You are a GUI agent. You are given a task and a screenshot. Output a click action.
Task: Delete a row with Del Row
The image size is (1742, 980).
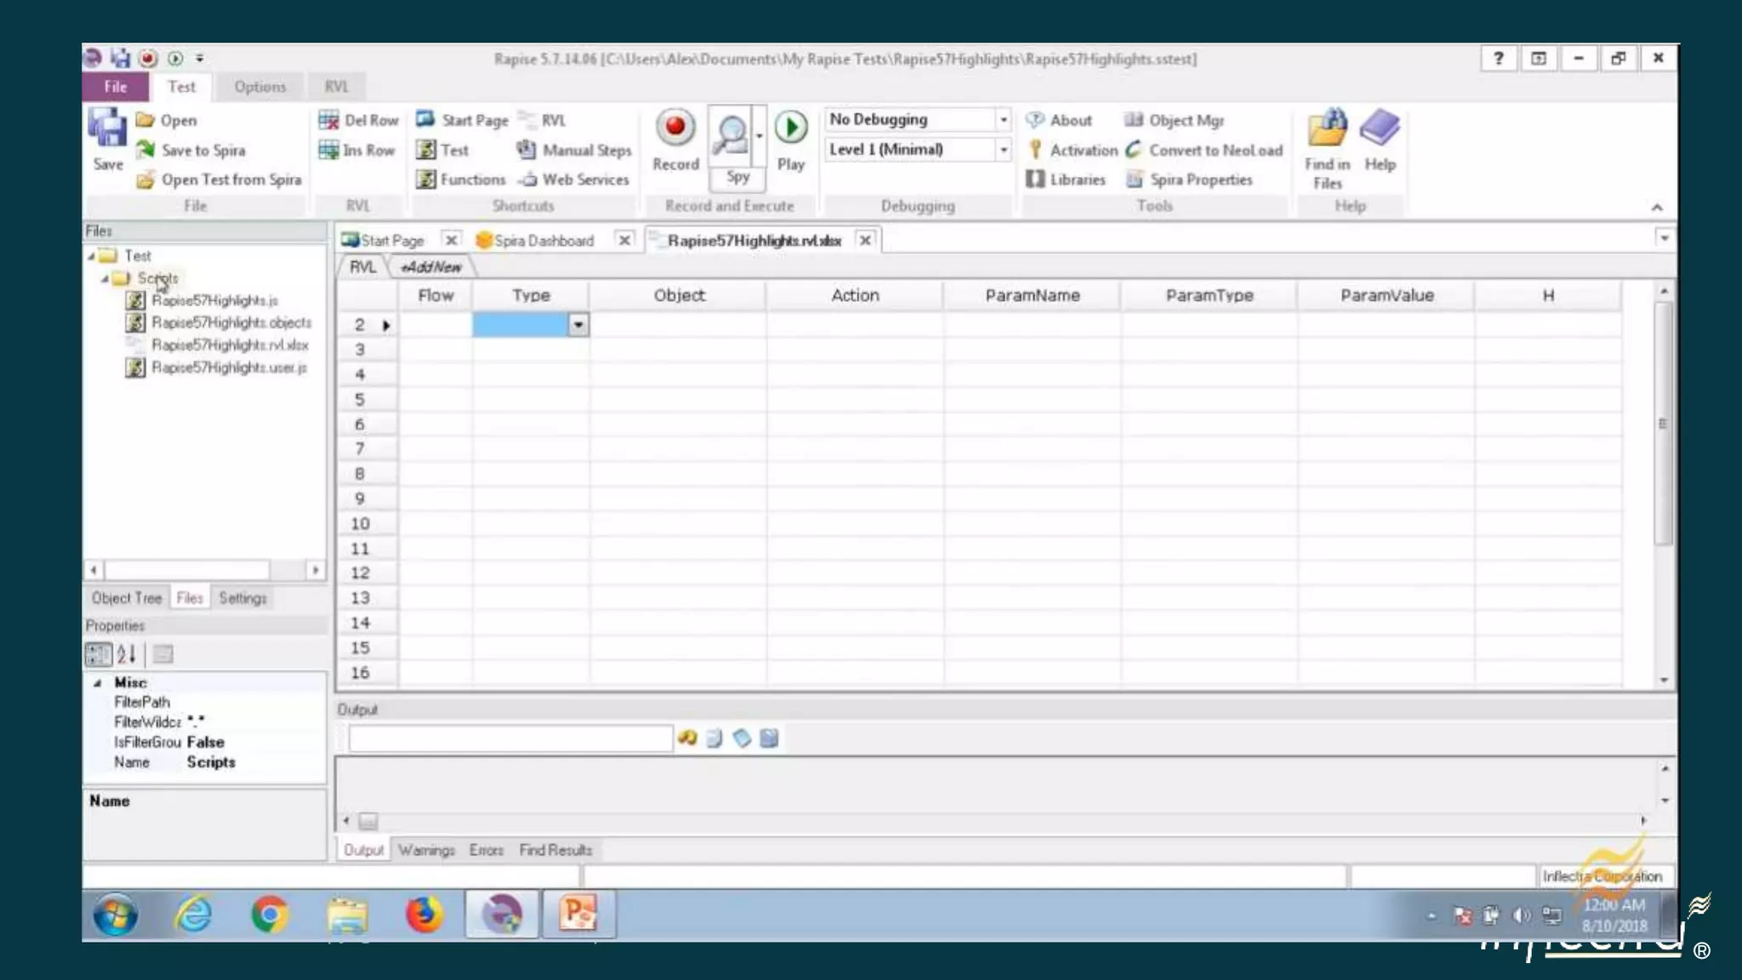358,120
